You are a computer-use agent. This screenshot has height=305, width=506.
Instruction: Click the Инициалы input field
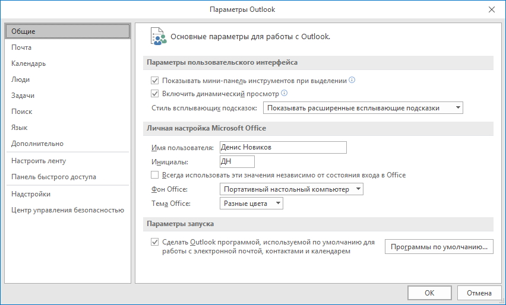coord(237,161)
